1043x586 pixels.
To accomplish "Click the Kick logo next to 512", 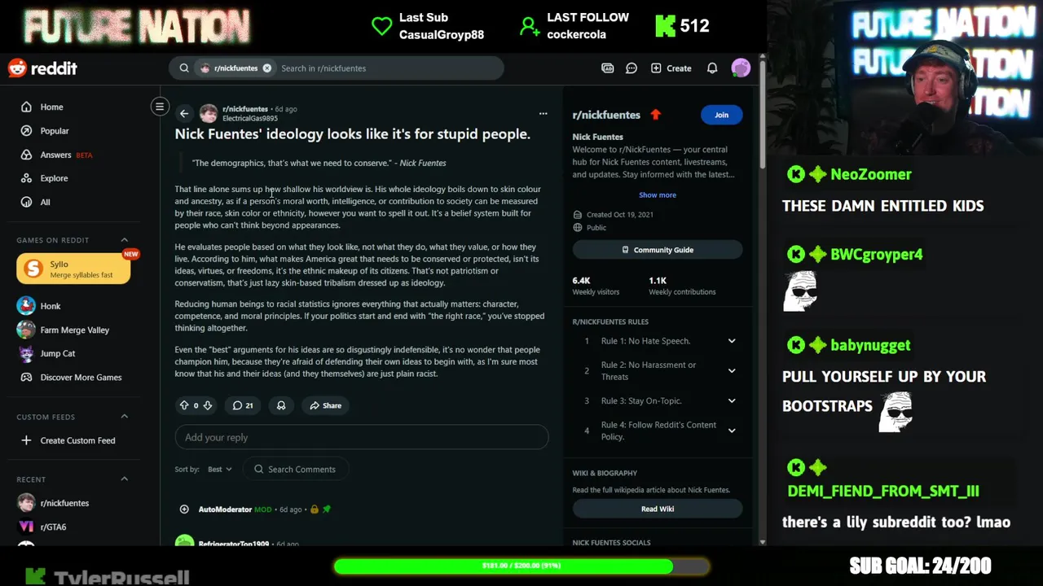I will point(665,26).
